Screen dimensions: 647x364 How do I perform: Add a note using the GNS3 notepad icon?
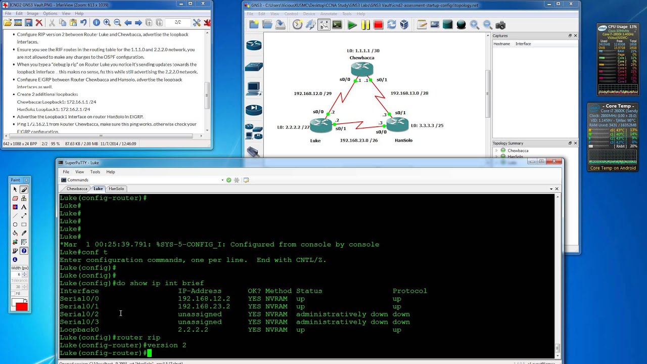(422, 25)
